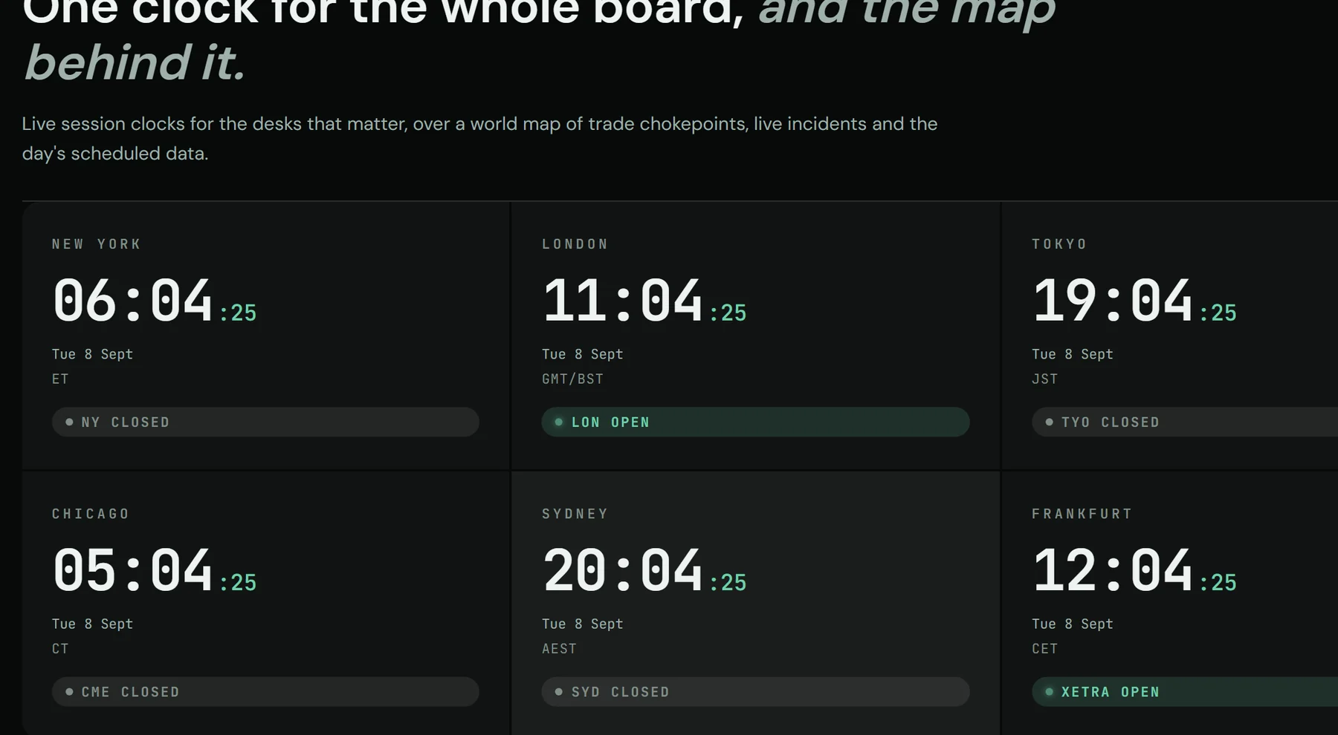Click the XETRA OPEN green status dot
1338x735 pixels.
click(1049, 691)
